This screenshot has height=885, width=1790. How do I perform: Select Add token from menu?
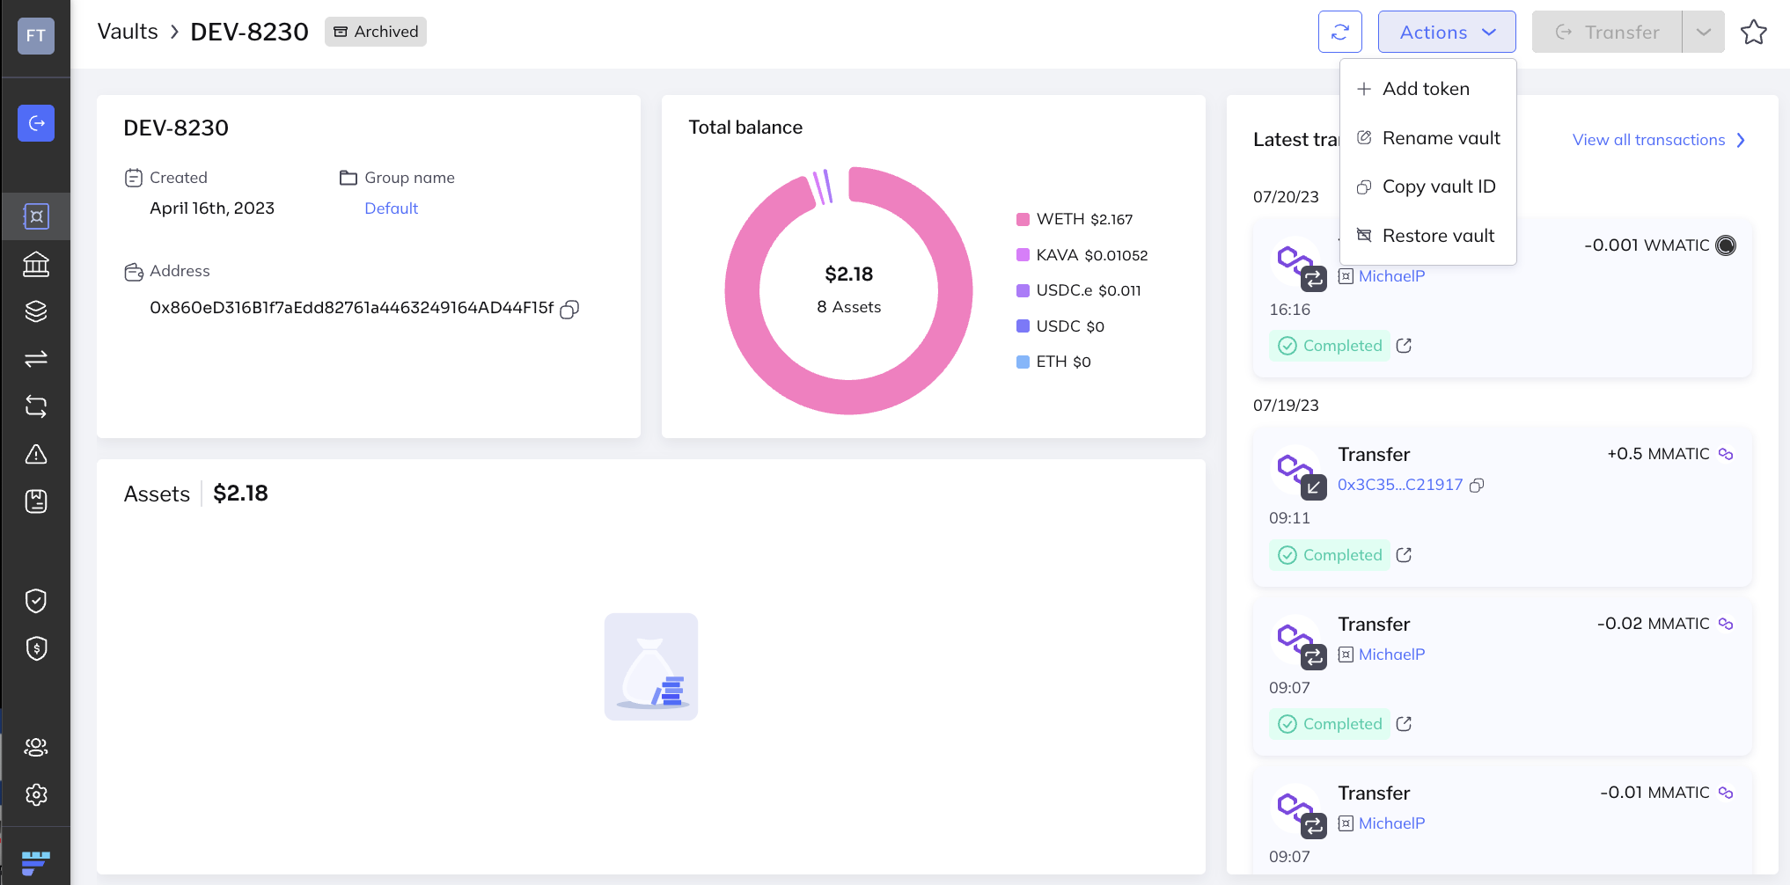click(x=1426, y=89)
